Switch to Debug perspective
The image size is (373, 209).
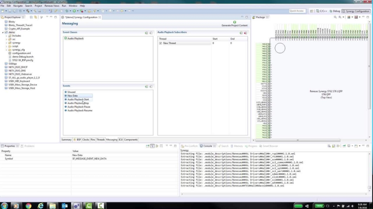335,11
